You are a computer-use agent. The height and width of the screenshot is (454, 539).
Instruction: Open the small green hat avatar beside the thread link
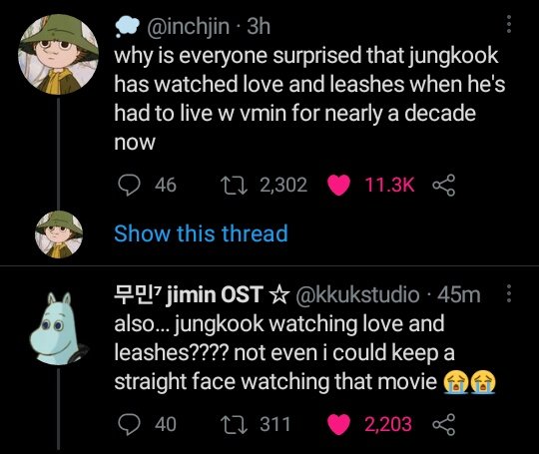click(59, 234)
